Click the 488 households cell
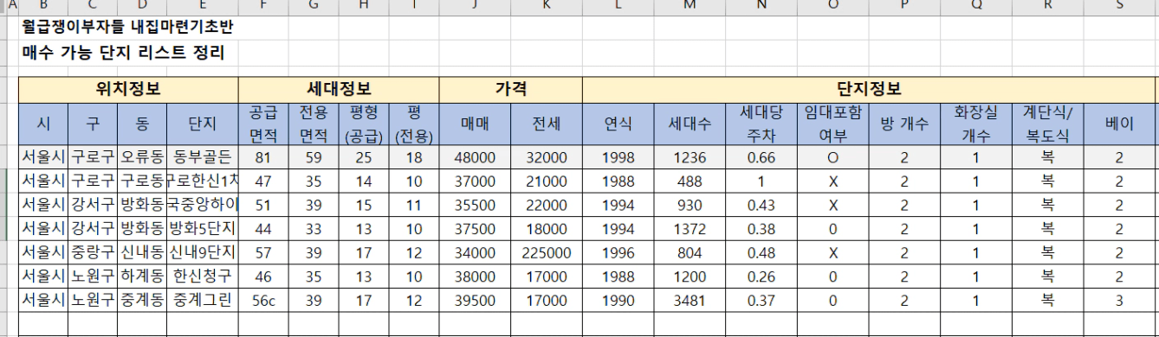Image resolution: width=1159 pixels, height=337 pixels. pos(690,181)
